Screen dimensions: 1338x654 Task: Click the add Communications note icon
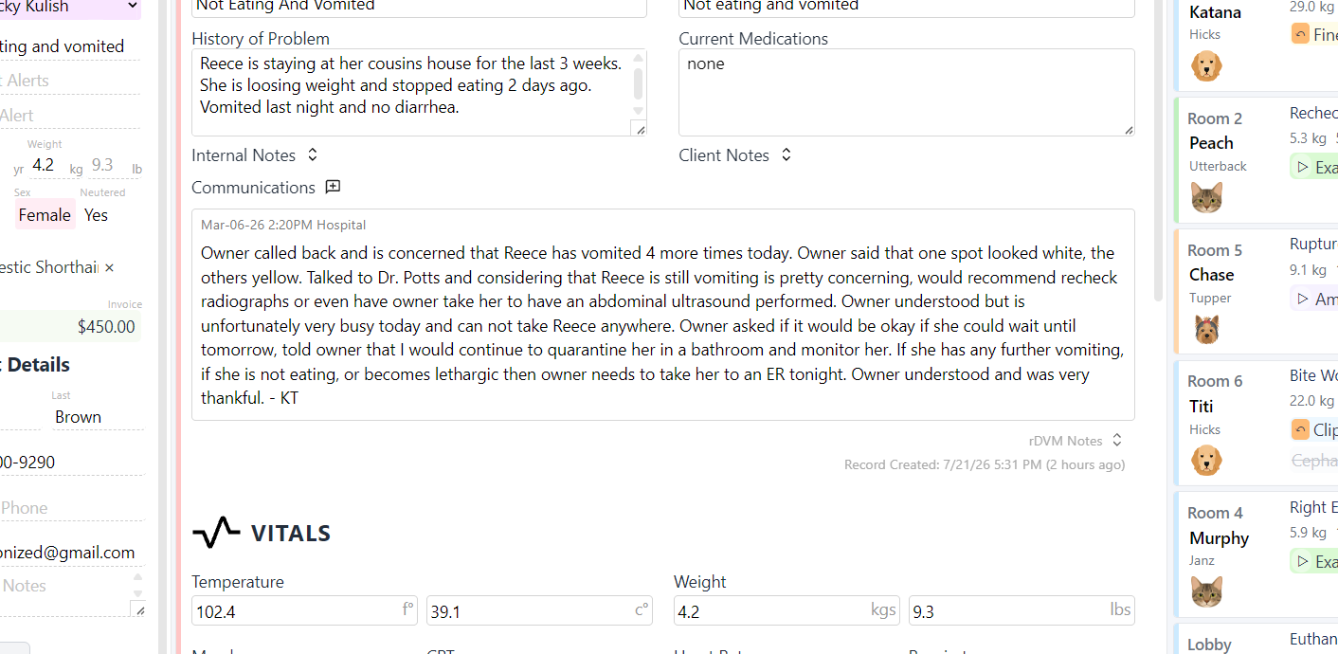(333, 187)
